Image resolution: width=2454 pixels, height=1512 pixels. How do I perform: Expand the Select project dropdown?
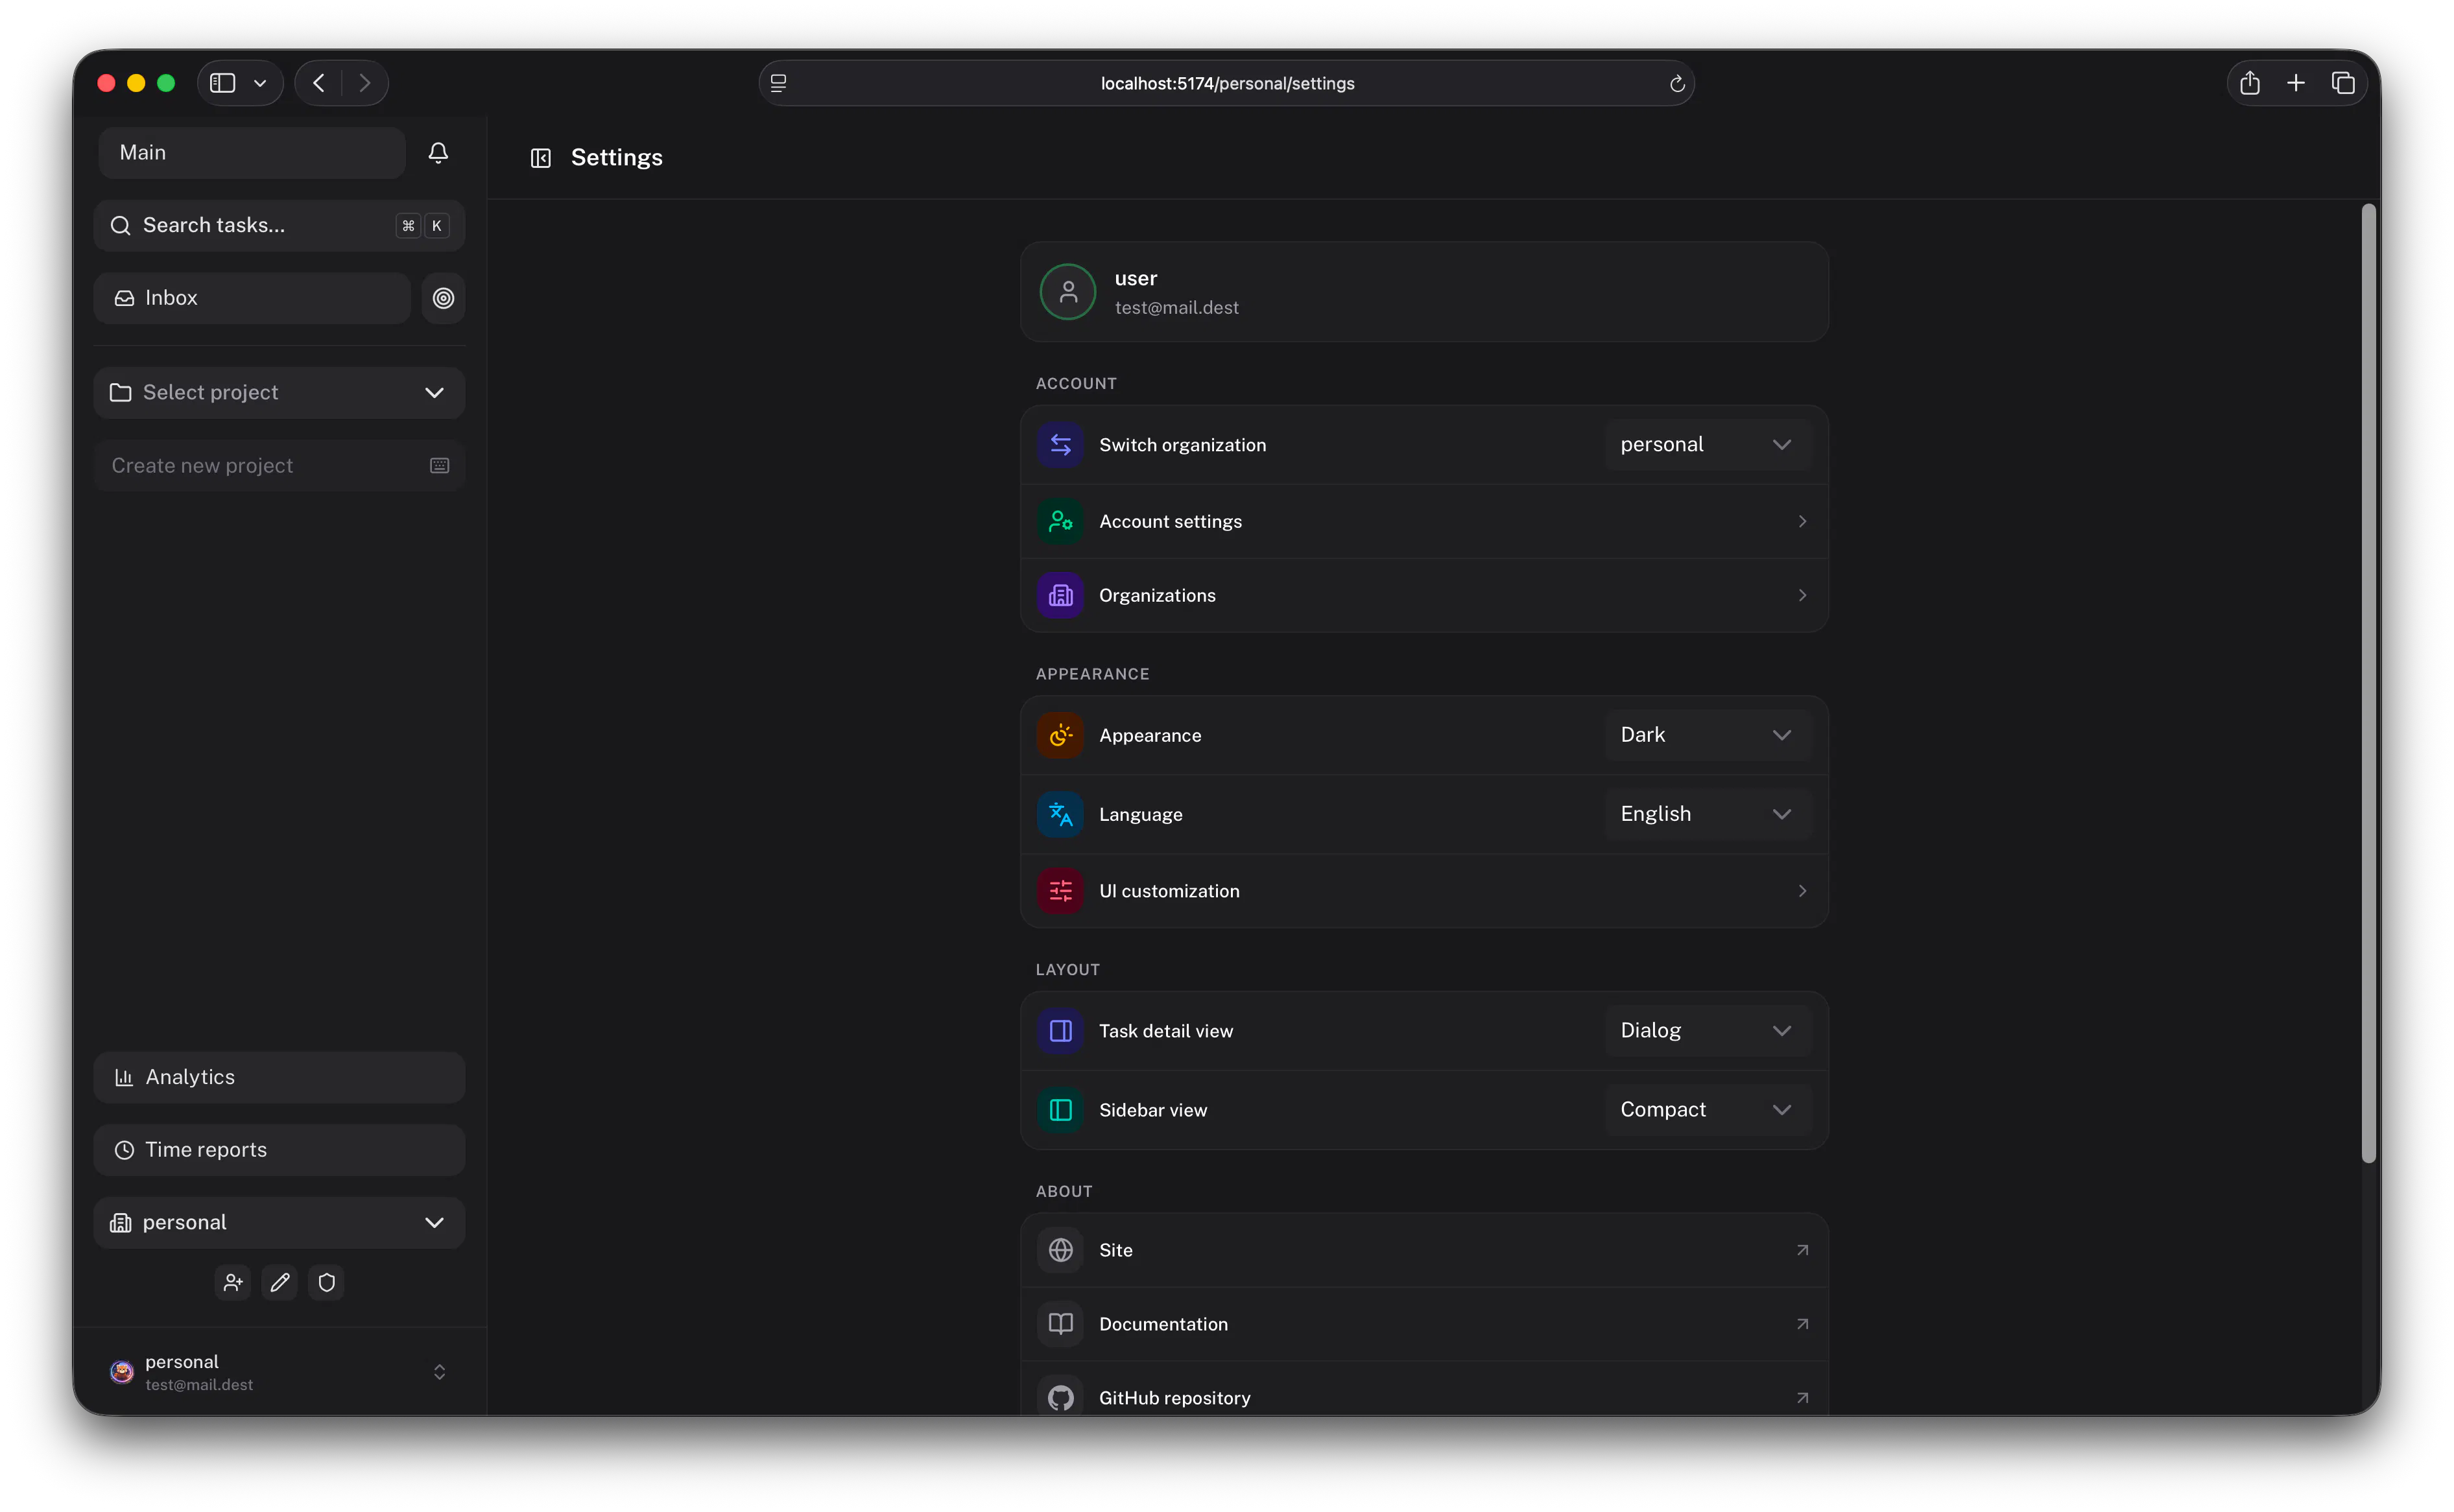tap(279, 393)
